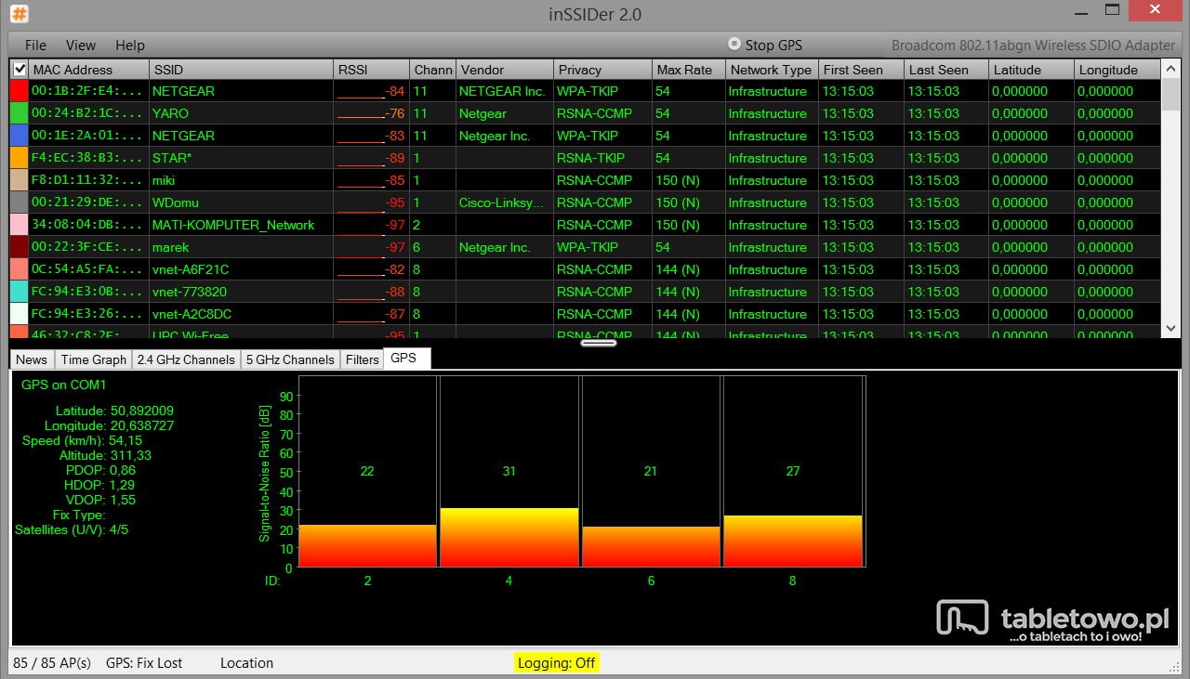Image resolution: width=1190 pixels, height=679 pixels.
Task: Click the GPS: Fix Lost status text
Action: 144,663
